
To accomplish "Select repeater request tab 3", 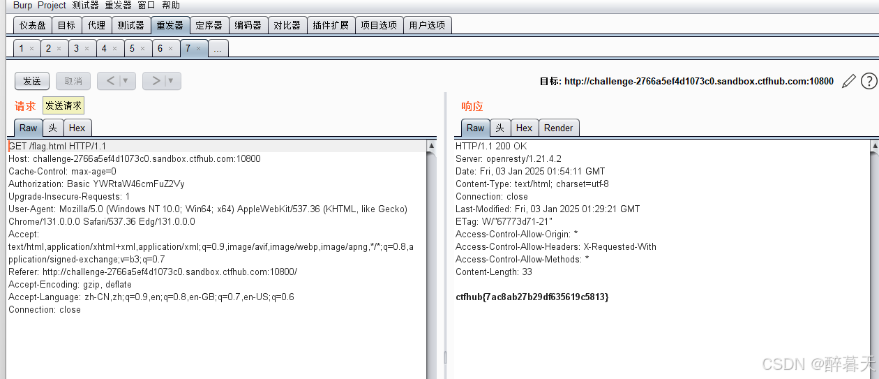I will click(77, 48).
